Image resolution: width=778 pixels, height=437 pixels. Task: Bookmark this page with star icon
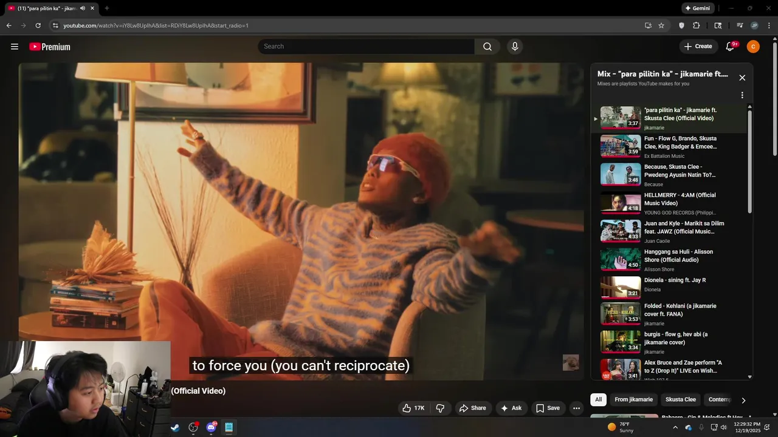[x=661, y=25]
